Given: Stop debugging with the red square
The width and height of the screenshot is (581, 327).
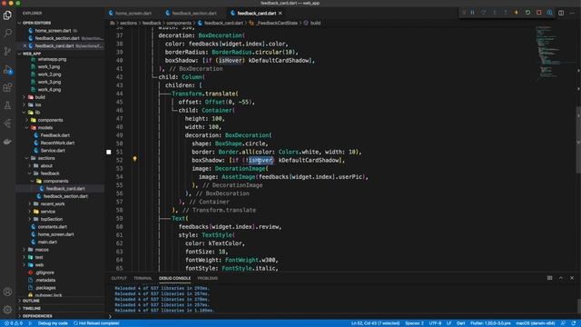Looking at the screenshot, I should tap(538, 13).
